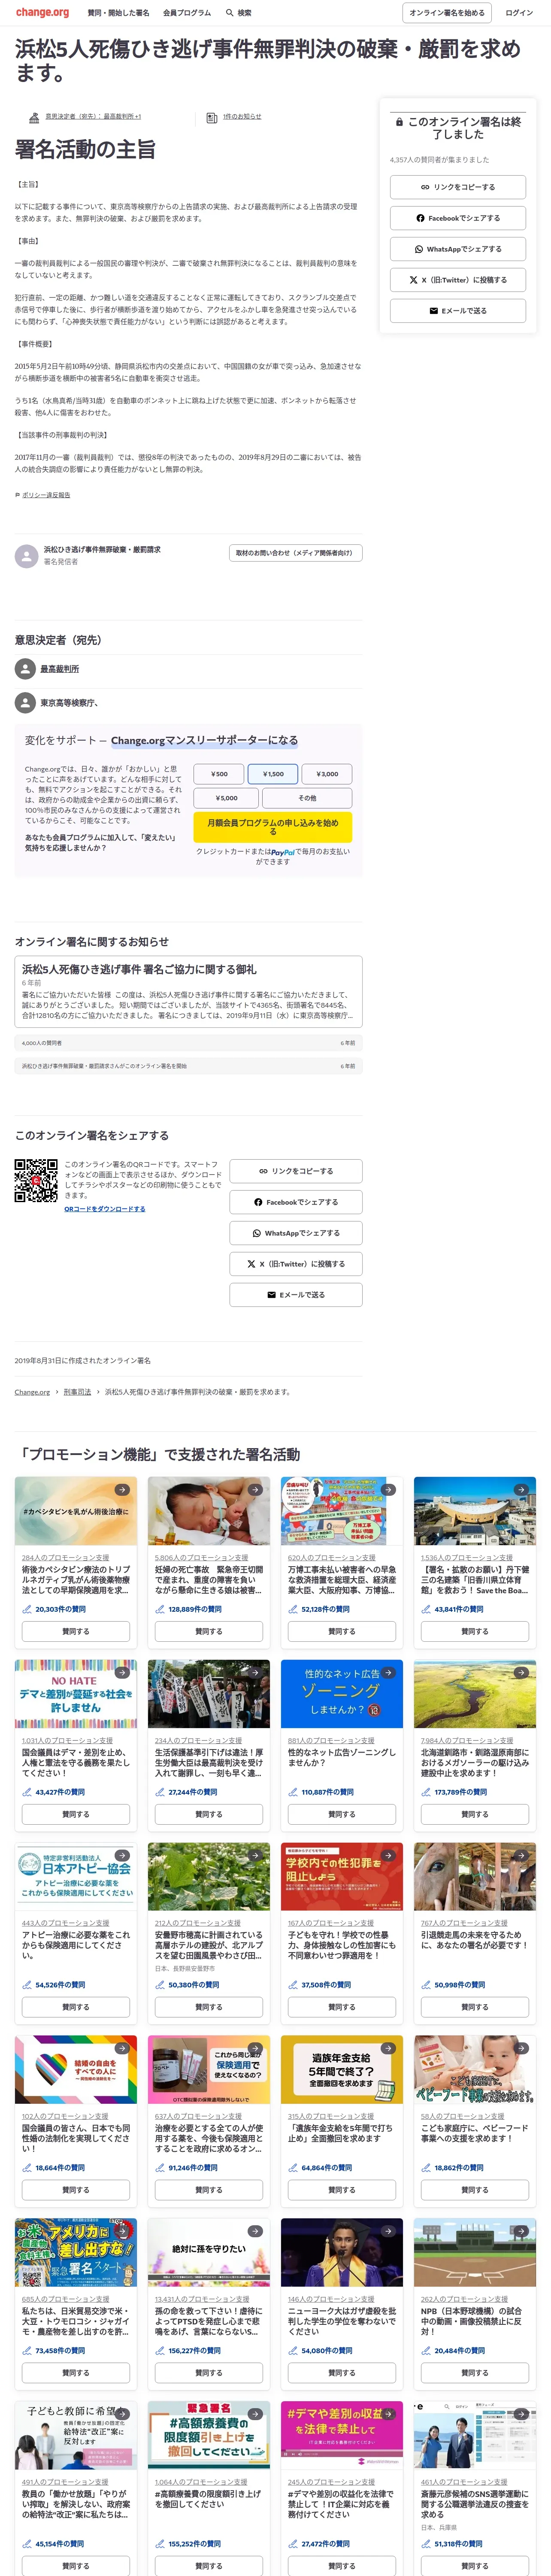
Task: Click 賛同する on 生活保護基準引き下げ card
Action: [x=209, y=1814]
